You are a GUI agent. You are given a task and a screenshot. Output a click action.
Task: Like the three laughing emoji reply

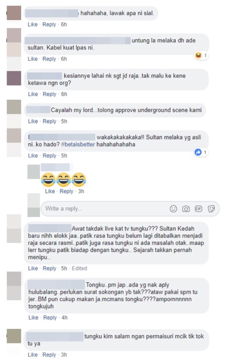[50, 191]
